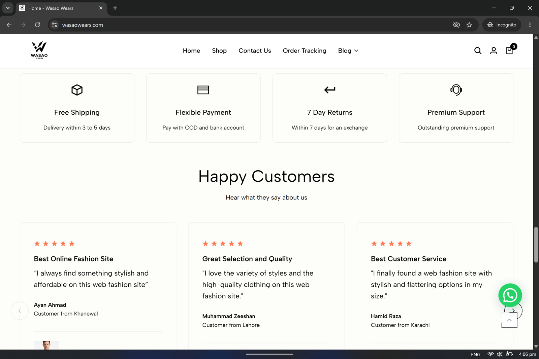539x359 pixels.
Task: Click Best Online Fashion Site review title
Action: tap(73, 259)
